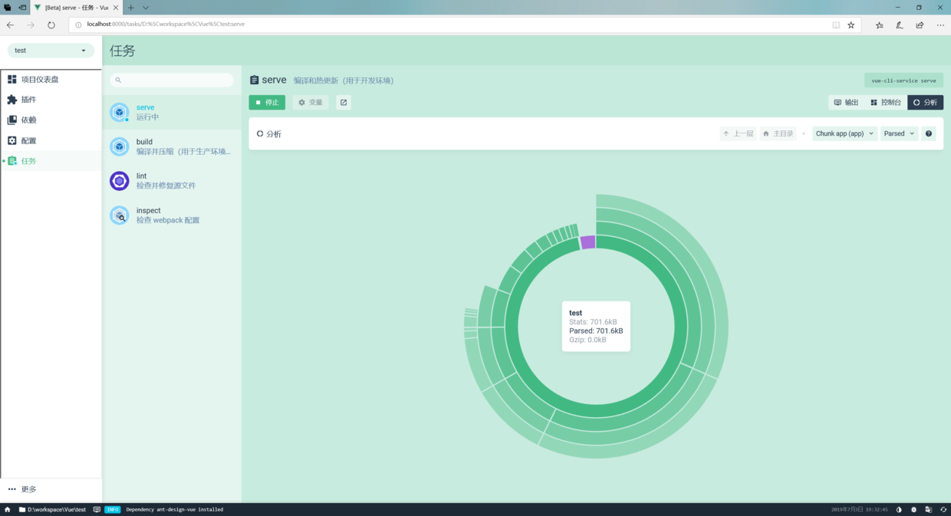
Task: Open 配置 configuration page in sidebar
Action: coord(51,140)
